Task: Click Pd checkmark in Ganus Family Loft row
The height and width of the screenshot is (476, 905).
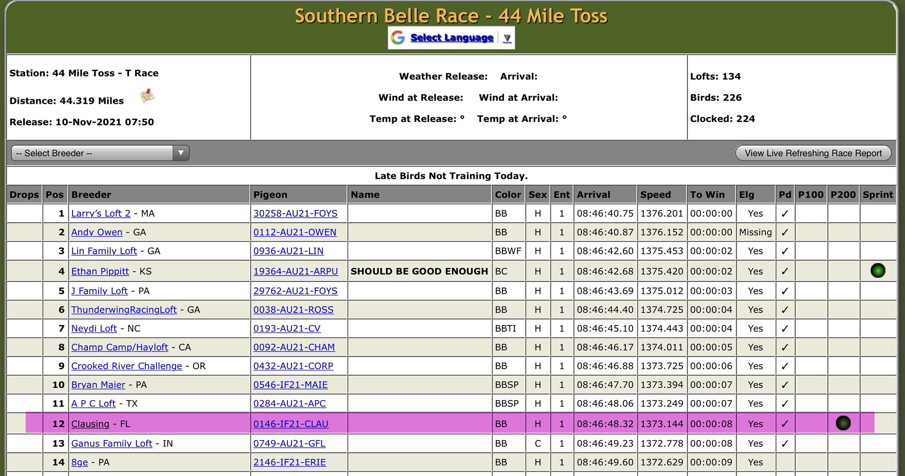Action: [x=784, y=444]
